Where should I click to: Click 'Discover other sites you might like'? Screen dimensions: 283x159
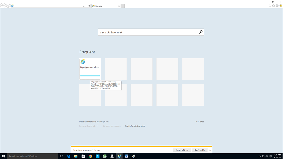94,122
